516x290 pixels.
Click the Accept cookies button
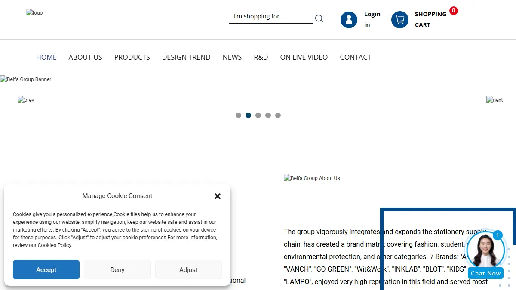click(x=46, y=270)
